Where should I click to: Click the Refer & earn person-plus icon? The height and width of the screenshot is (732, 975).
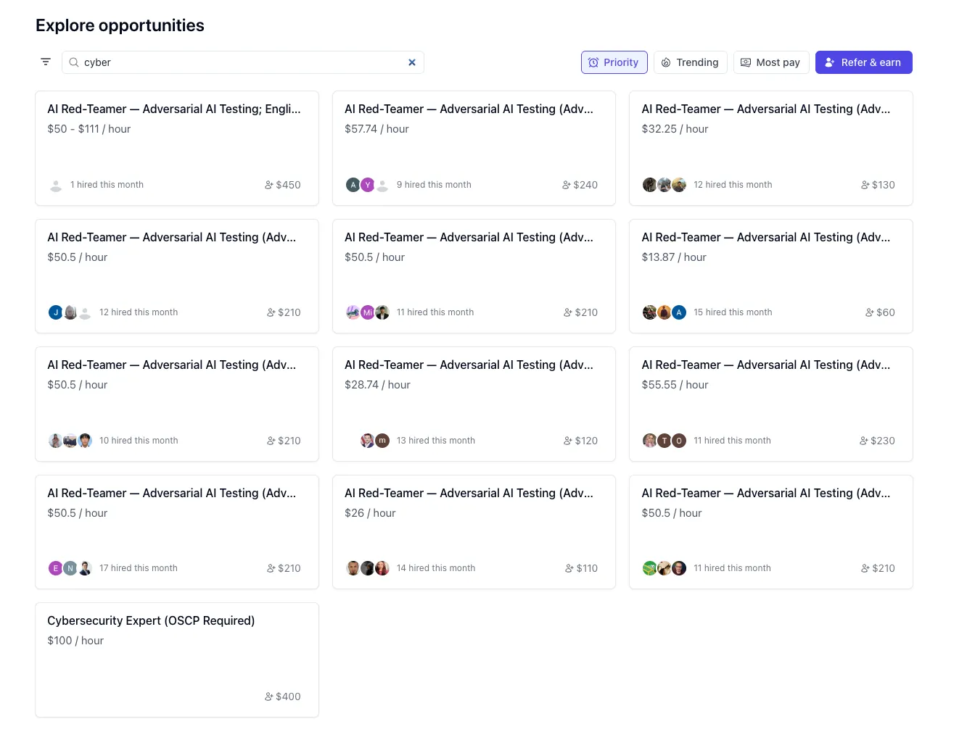[830, 62]
